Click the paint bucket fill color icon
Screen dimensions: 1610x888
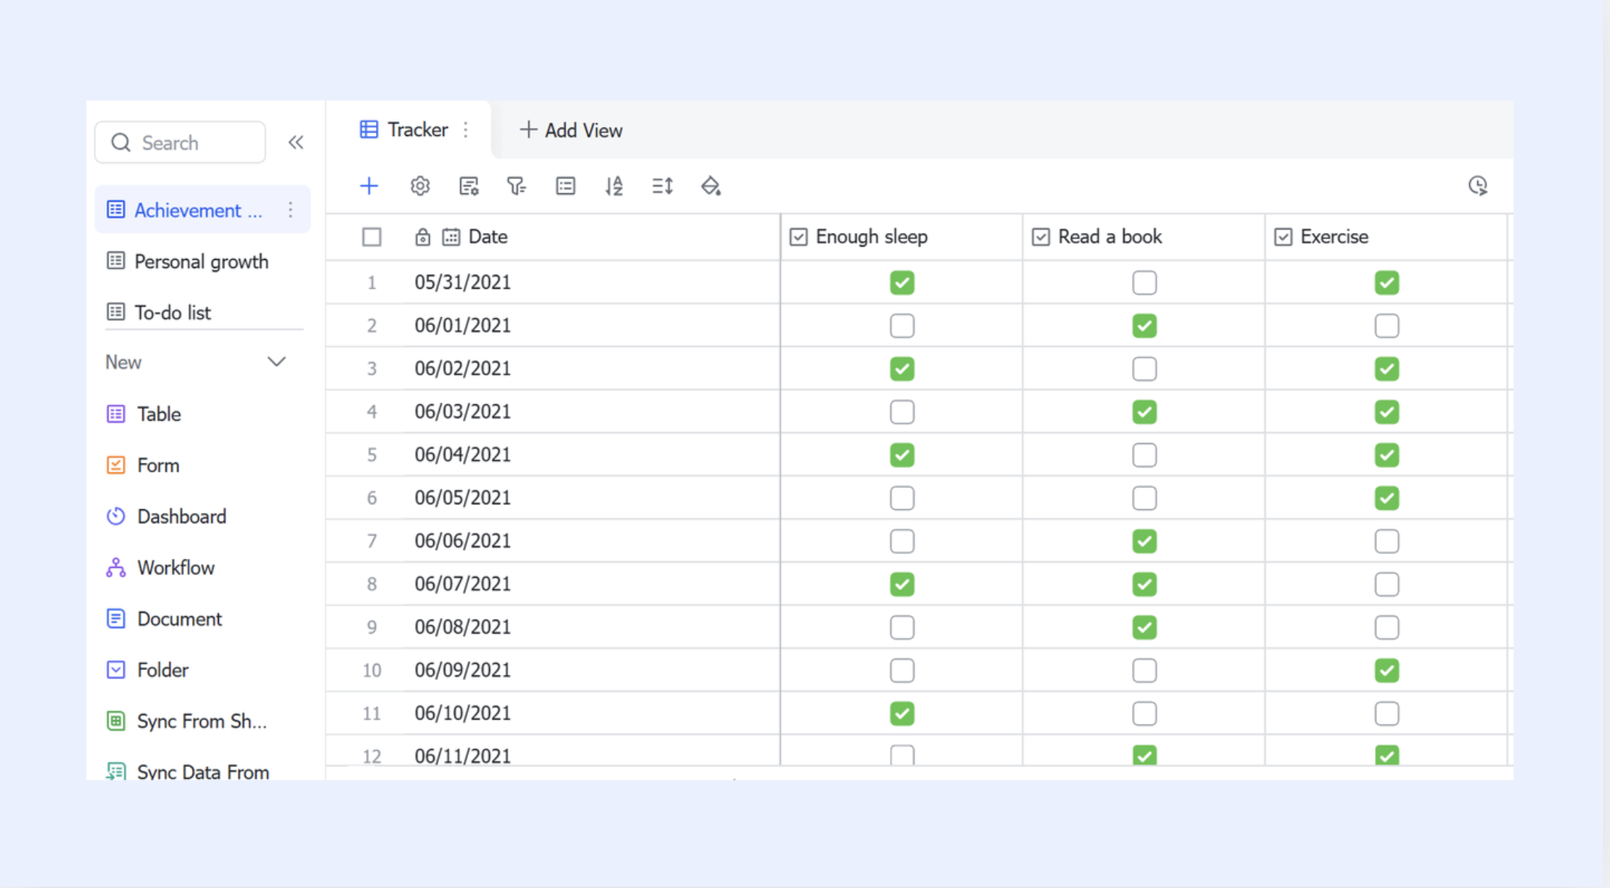click(711, 186)
